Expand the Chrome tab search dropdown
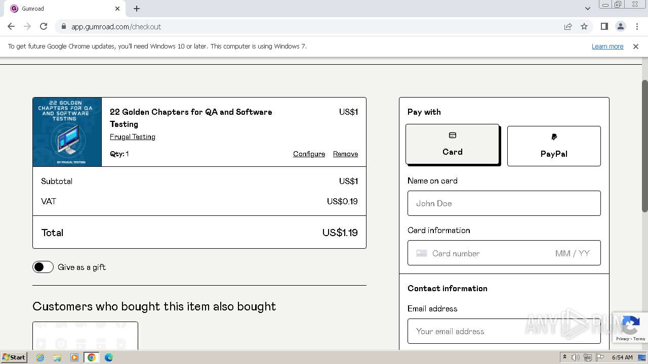This screenshot has height=364, width=648. (x=587, y=9)
